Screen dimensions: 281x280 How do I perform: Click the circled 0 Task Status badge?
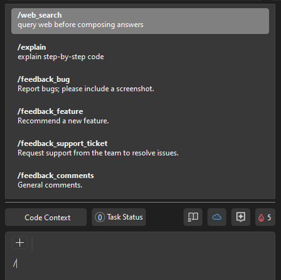pyautogui.click(x=100, y=217)
